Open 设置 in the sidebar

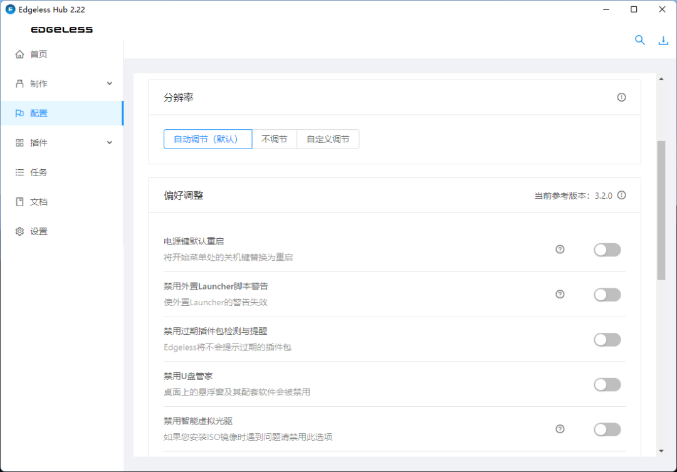point(39,231)
